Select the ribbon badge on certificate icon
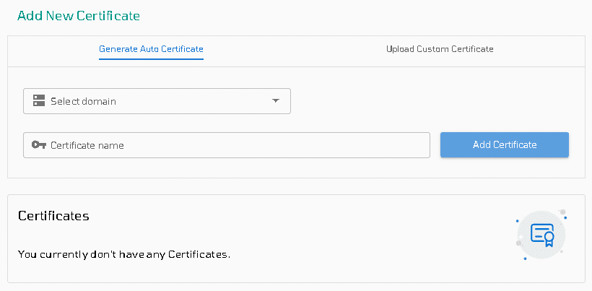This screenshot has height=291, width=592. click(549, 239)
